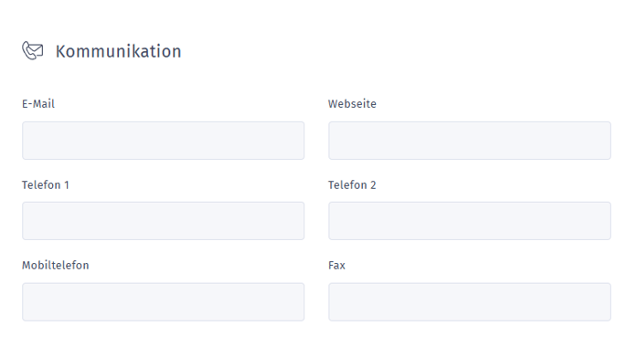Choose the text box beneath Mobiltelefon

pos(164,301)
